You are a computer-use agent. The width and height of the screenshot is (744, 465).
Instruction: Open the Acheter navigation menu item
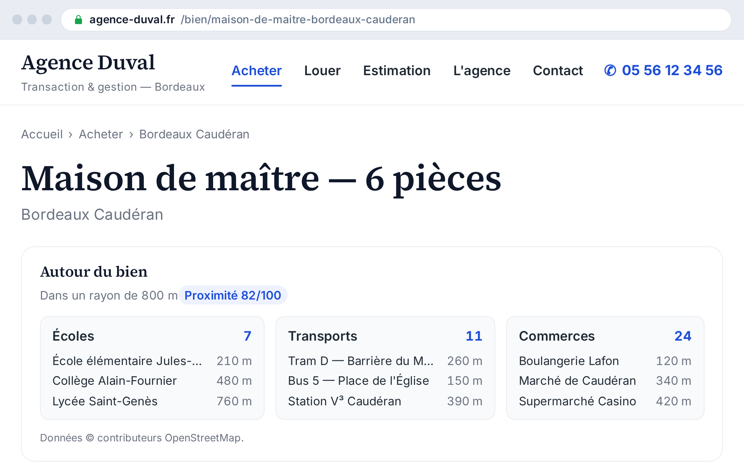257,71
